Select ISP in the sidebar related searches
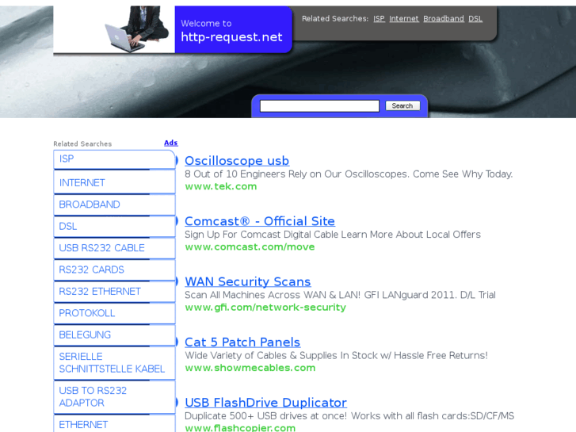Viewport: 576px width, 432px height. pos(114,159)
